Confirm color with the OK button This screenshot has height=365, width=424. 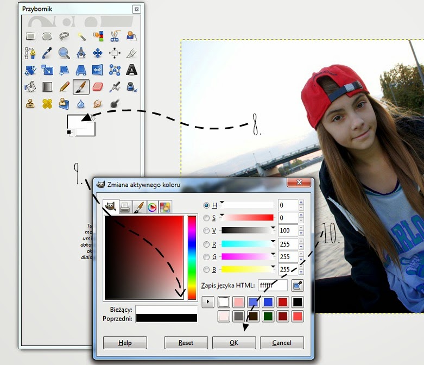pyautogui.click(x=234, y=343)
